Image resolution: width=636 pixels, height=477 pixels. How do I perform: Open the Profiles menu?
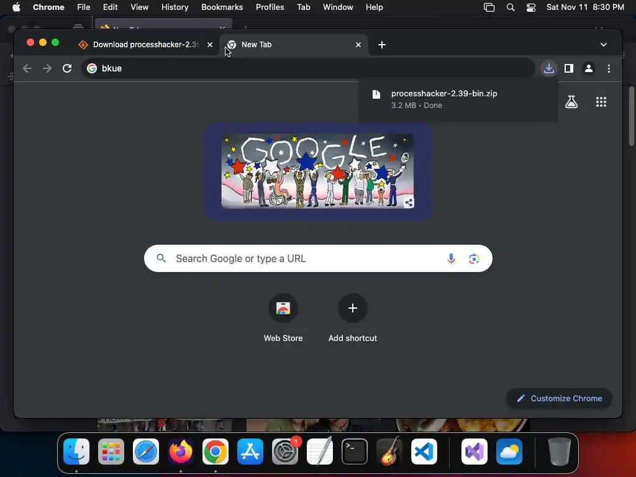coord(270,7)
